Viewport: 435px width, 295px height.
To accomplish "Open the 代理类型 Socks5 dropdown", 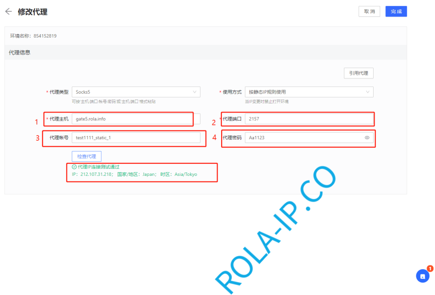I will (x=135, y=92).
